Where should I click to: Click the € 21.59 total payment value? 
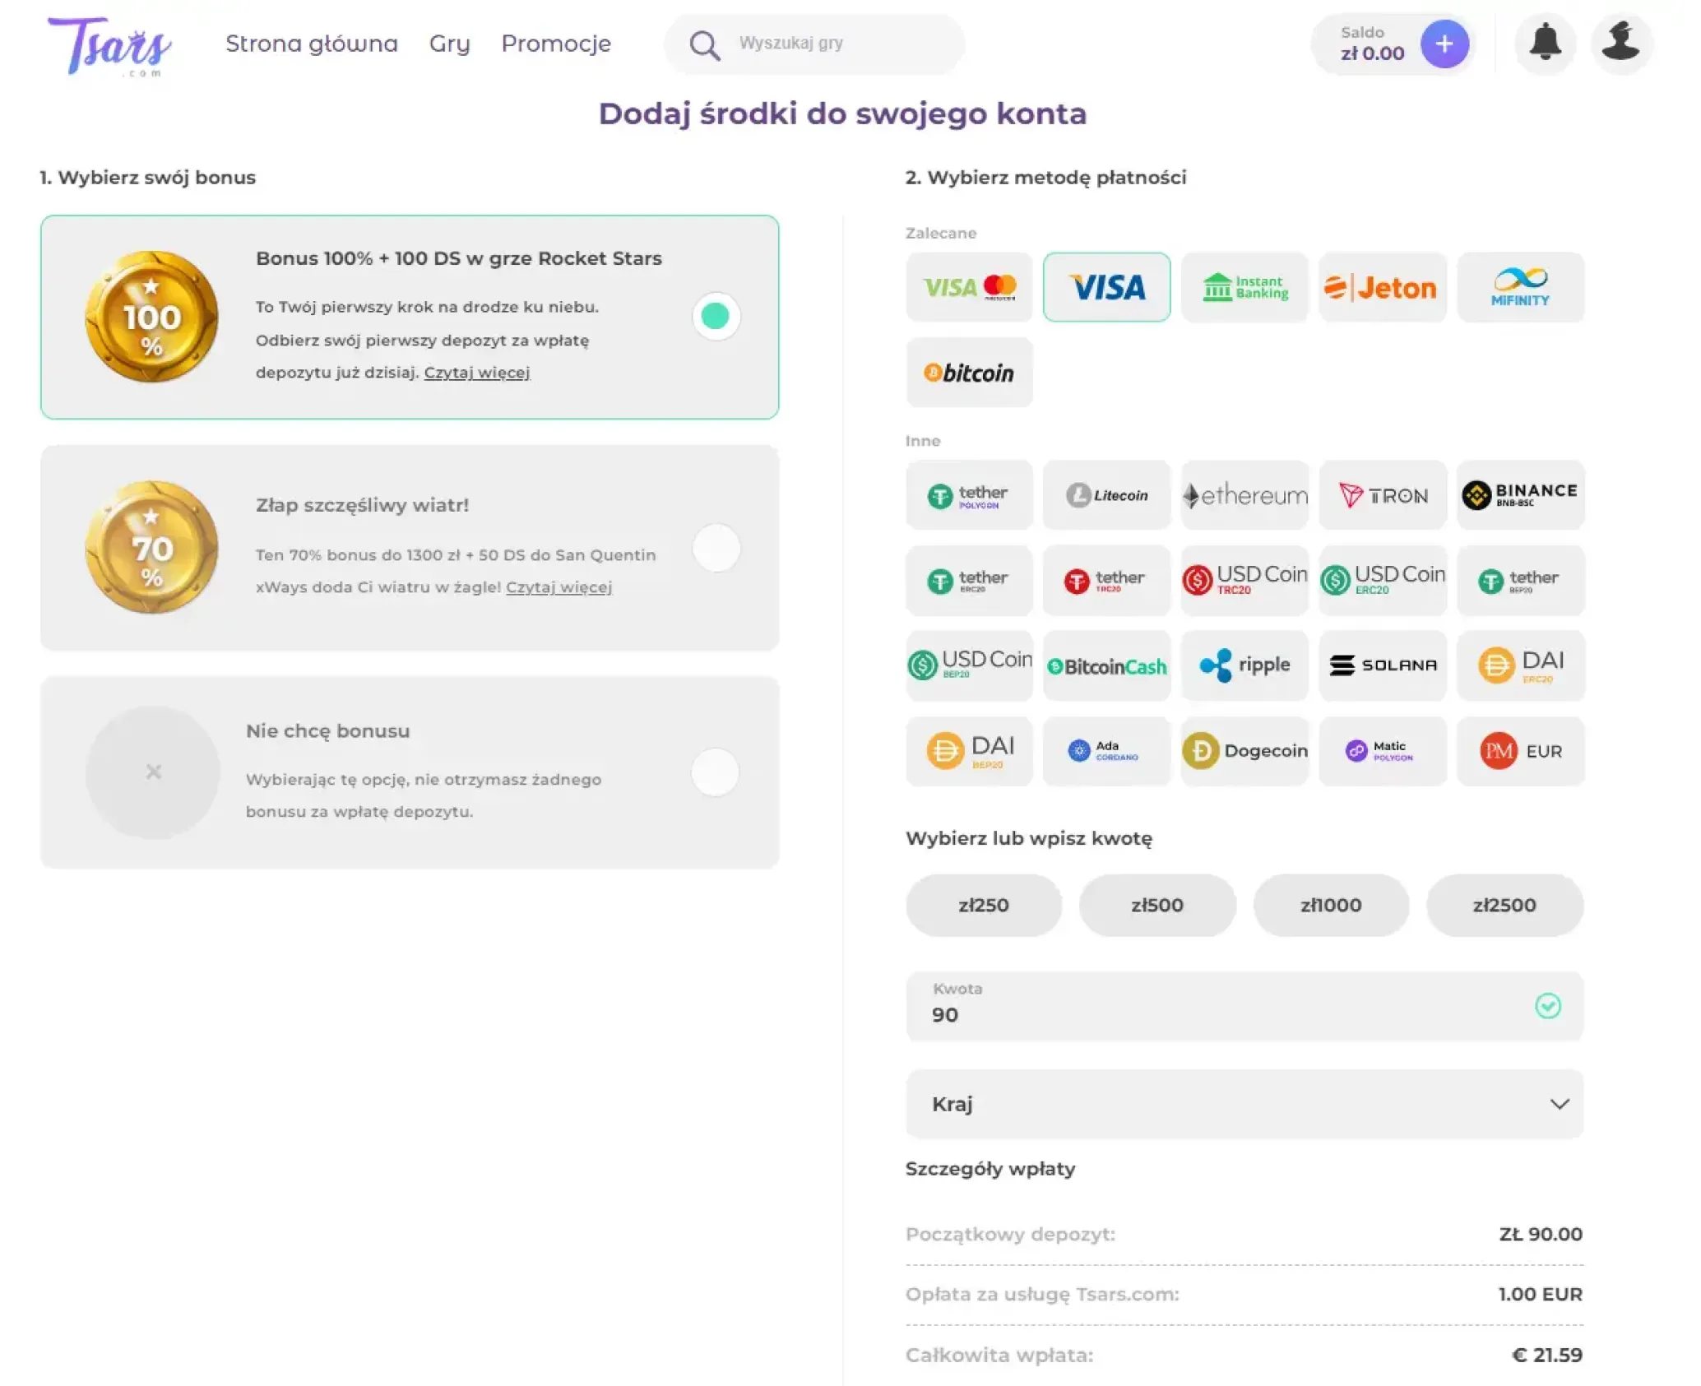[1547, 1355]
